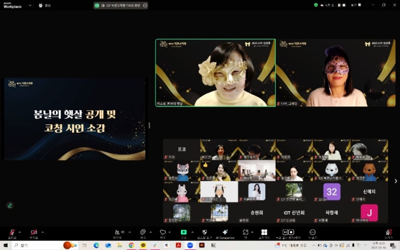Unmute the microphone audio icon
Image resolution: width=400 pixels, height=250 pixels.
12,232
